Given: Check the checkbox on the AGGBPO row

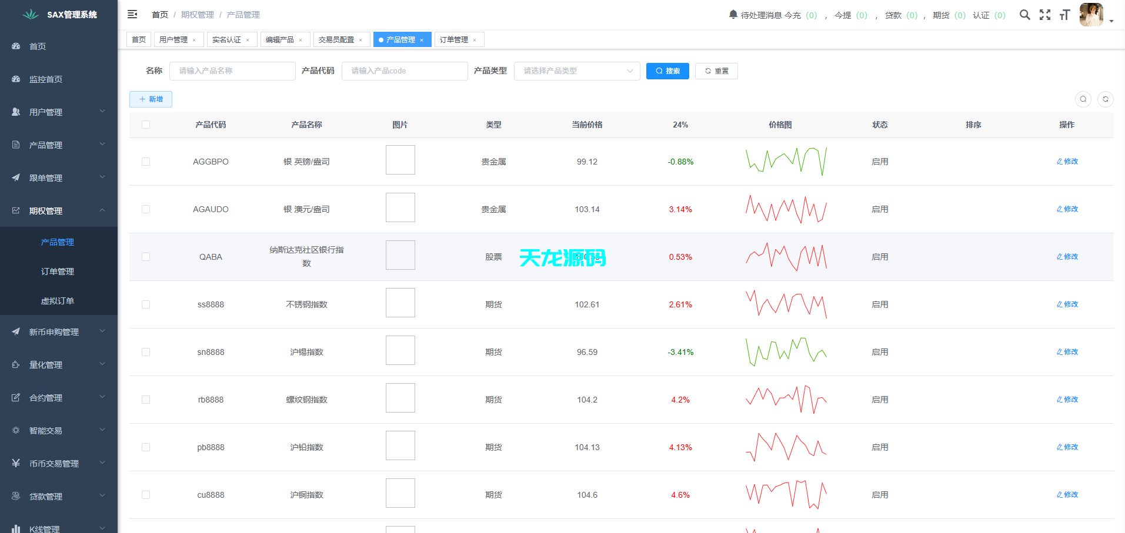Looking at the screenshot, I should tap(146, 161).
